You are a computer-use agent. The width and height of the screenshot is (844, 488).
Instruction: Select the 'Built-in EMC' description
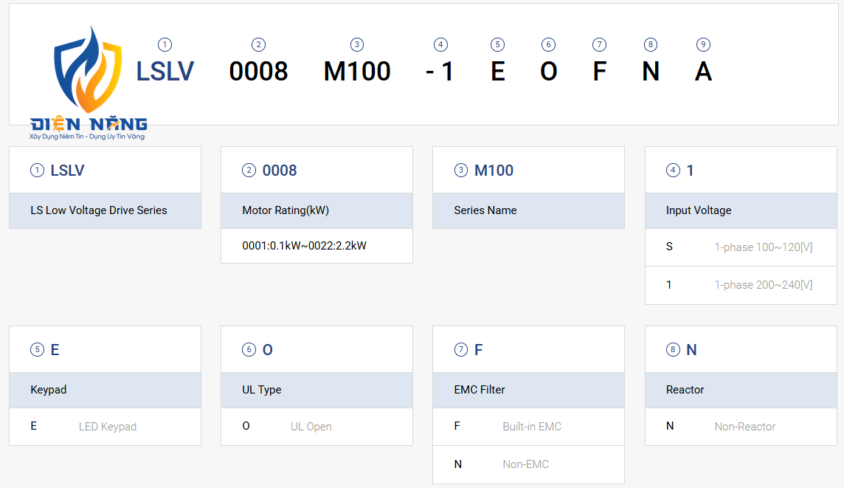pyautogui.click(x=532, y=427)
